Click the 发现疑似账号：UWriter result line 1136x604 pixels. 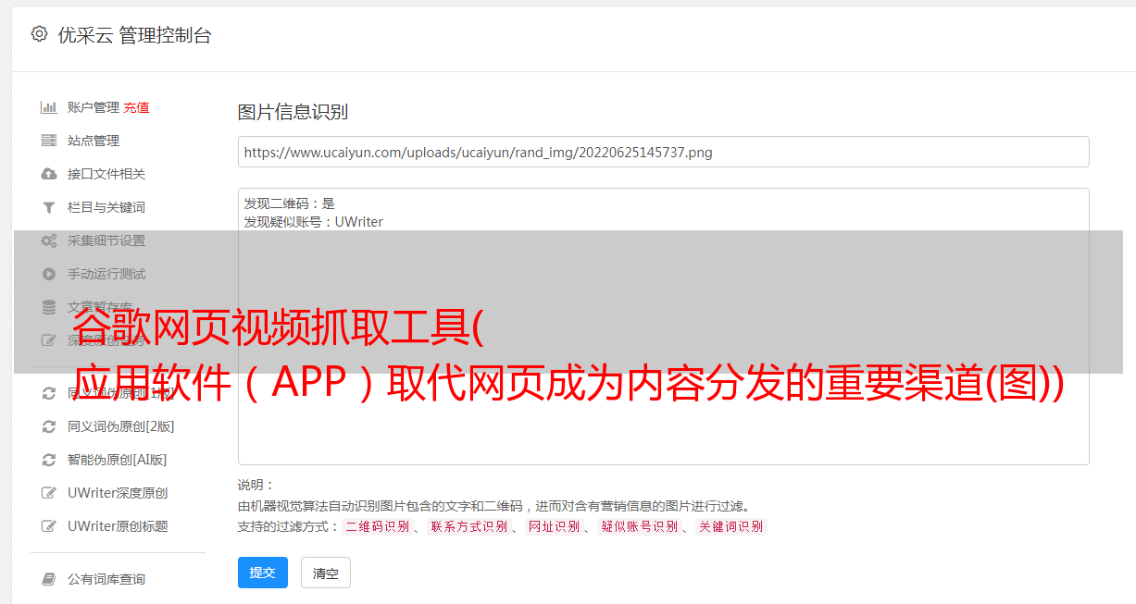tap(313, 222)
